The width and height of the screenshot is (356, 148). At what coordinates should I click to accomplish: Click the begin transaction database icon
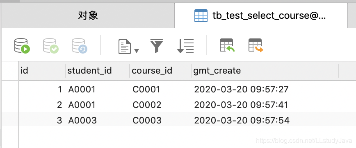click(22, 46)
